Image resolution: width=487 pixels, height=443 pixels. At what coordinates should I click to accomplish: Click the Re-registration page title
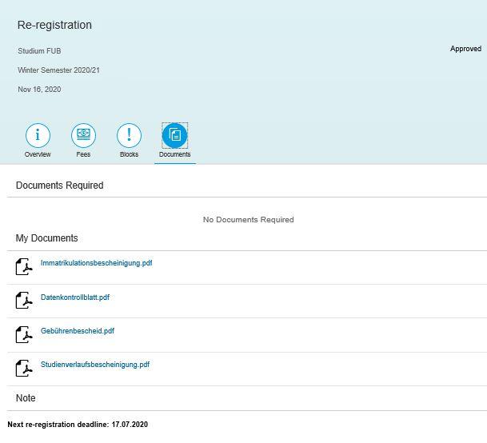(54, 25)
